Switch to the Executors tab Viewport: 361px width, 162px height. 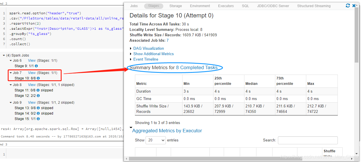click(x=226, y=6)
